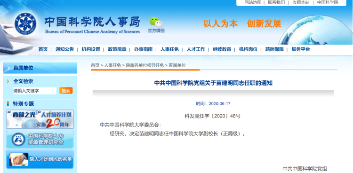Open 局务平台 navigation item
The image size is (353, 173).
(x=301, y=49)
